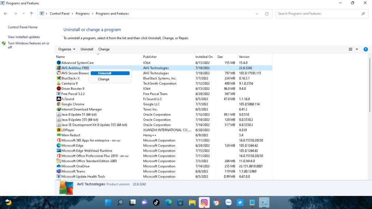Image resolution: width=372 pixels, height=209 pixels.
Task: Open Turn Windows features on or off
Action: click(x=29, y=45)
